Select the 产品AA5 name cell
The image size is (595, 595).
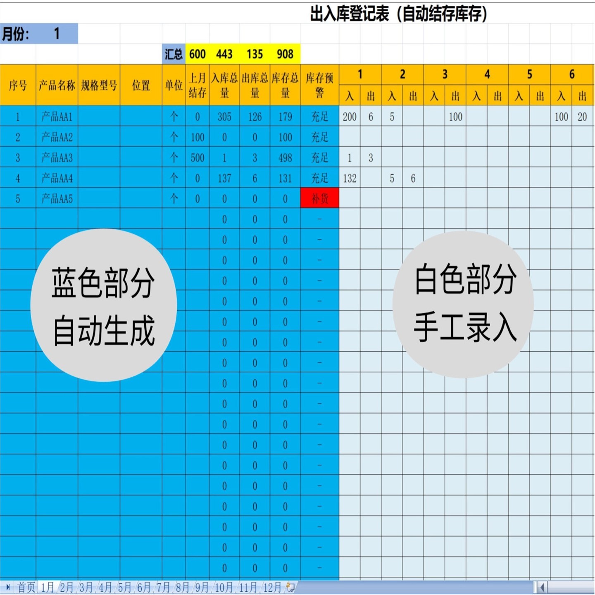[57, 199]
